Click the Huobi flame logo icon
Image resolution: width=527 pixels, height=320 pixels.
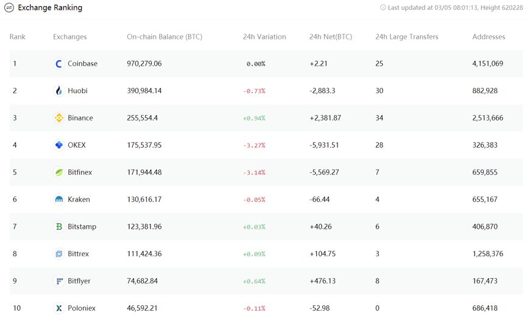click(x=59, y=91)
